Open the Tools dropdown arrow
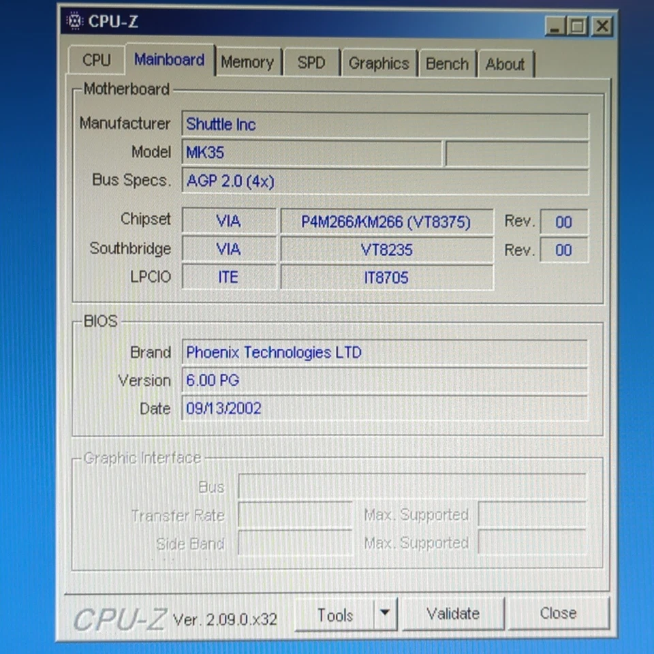 (385, 614)
